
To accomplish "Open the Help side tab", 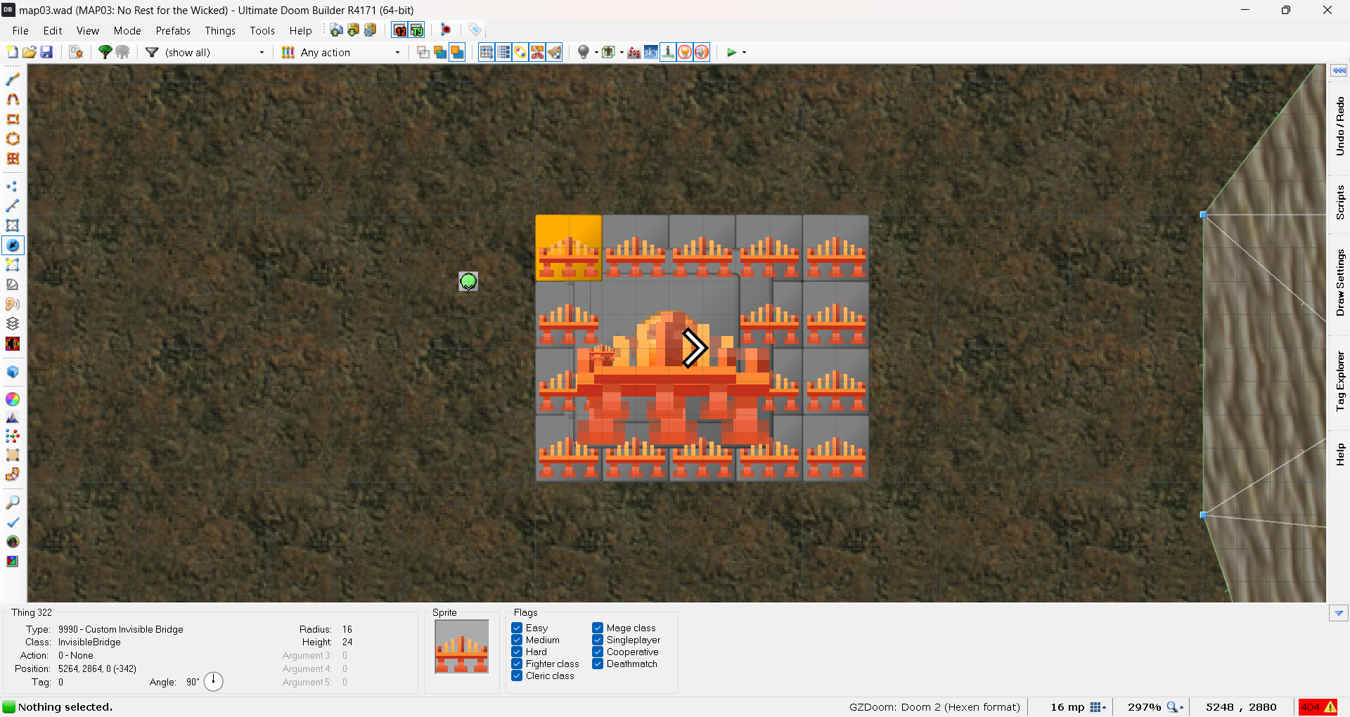I will [x=1339, y=454].
